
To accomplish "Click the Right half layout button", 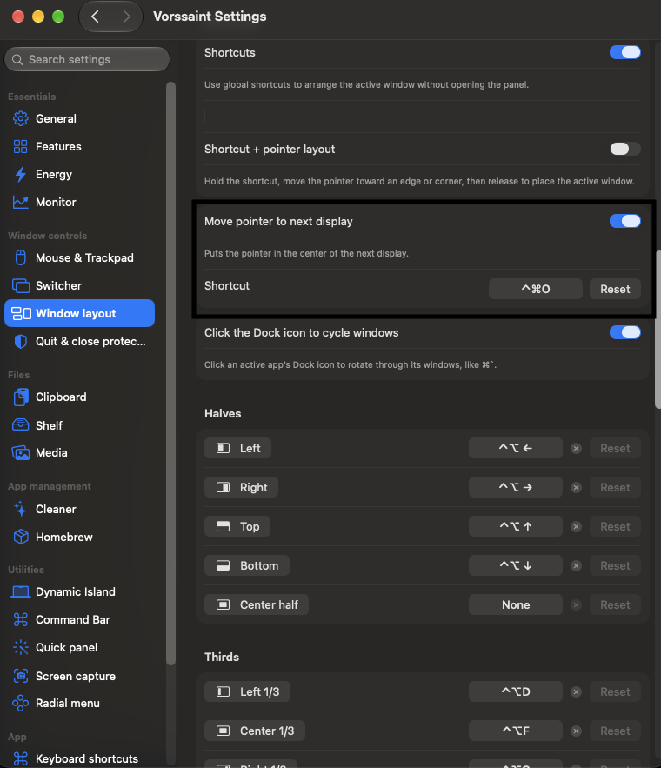I will pyautogui.click(x=242, y=487).
